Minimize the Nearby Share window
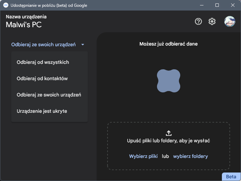Viewport: 241px width, 181px height. click(202, 5)
